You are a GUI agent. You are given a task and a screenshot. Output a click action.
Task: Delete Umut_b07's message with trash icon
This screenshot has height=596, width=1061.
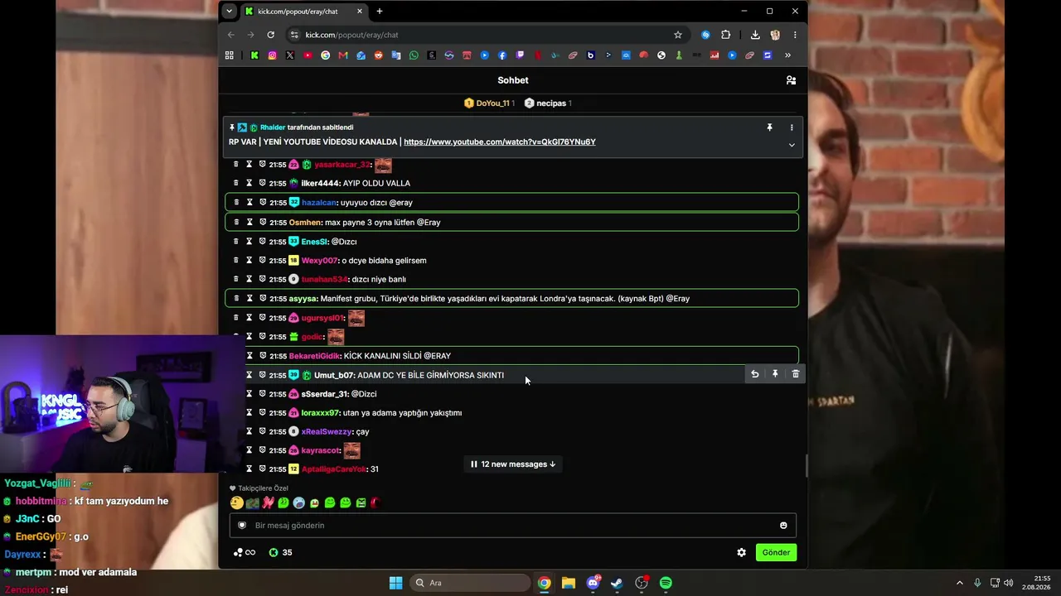(x=796, y=374)
